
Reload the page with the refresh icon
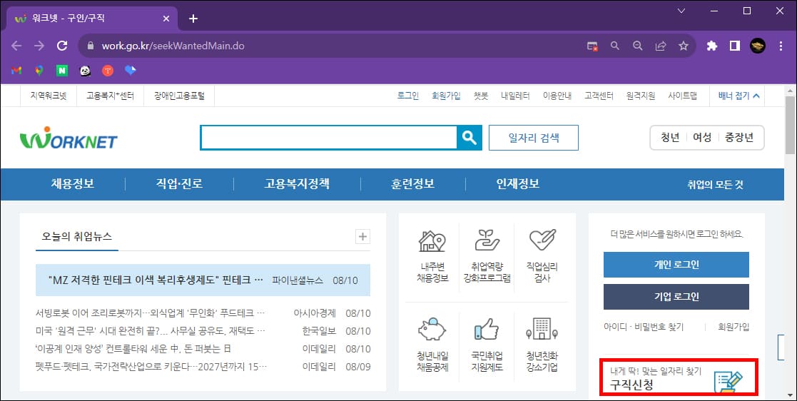pyautogui.click(x=62, y=46)
